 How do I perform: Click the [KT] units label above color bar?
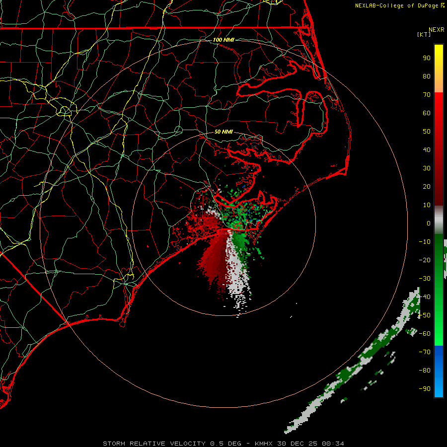coord(424,34)
